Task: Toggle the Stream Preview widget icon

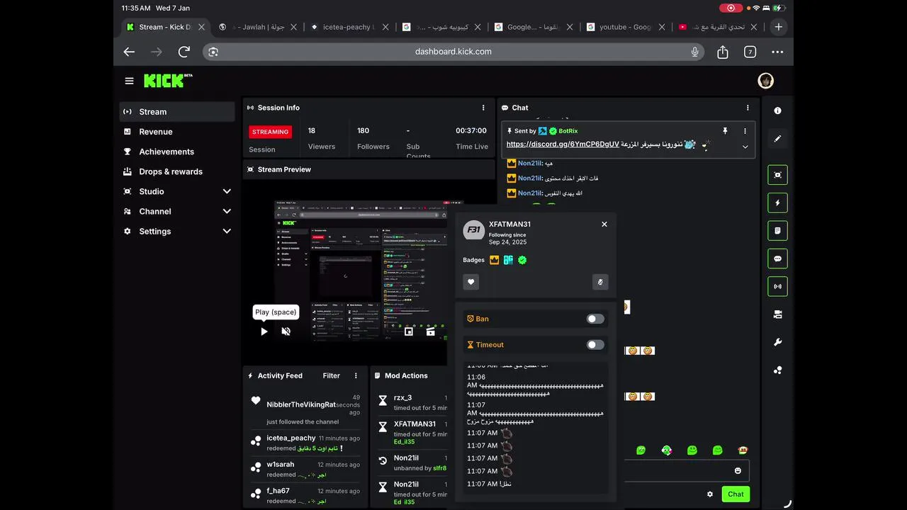Action: click(x=777, y=175)
